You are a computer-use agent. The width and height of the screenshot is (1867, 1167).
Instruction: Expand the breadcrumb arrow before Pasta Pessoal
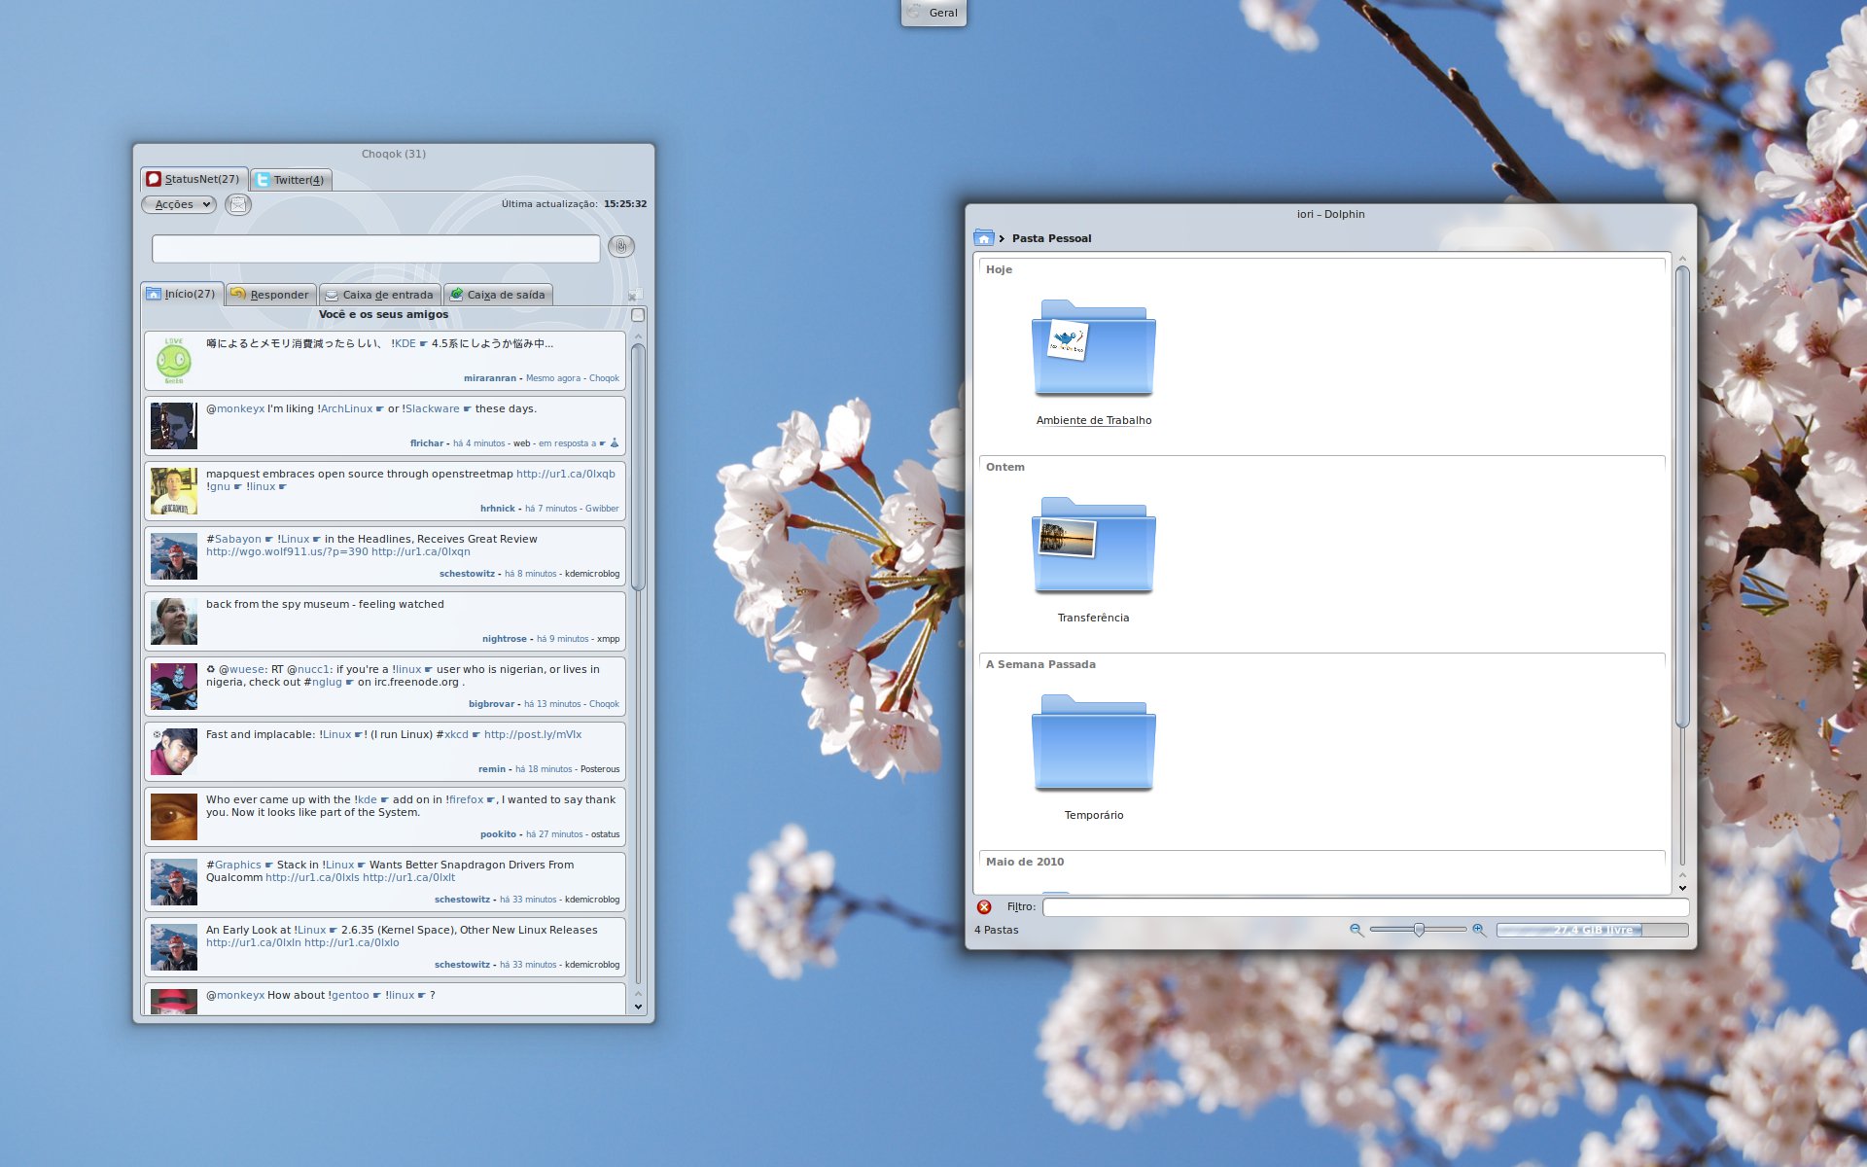tap(1002, 238)
